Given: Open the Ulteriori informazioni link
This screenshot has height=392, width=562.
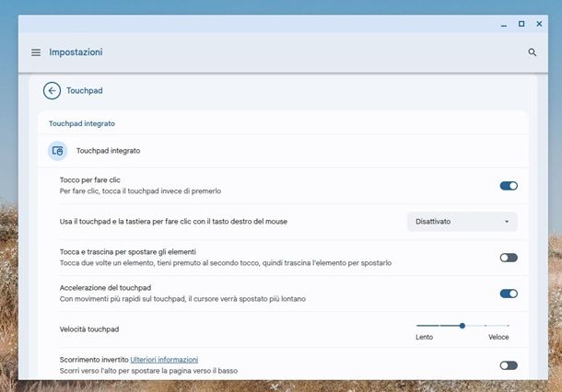Looking at the screenshot, I should click(164, 360).
